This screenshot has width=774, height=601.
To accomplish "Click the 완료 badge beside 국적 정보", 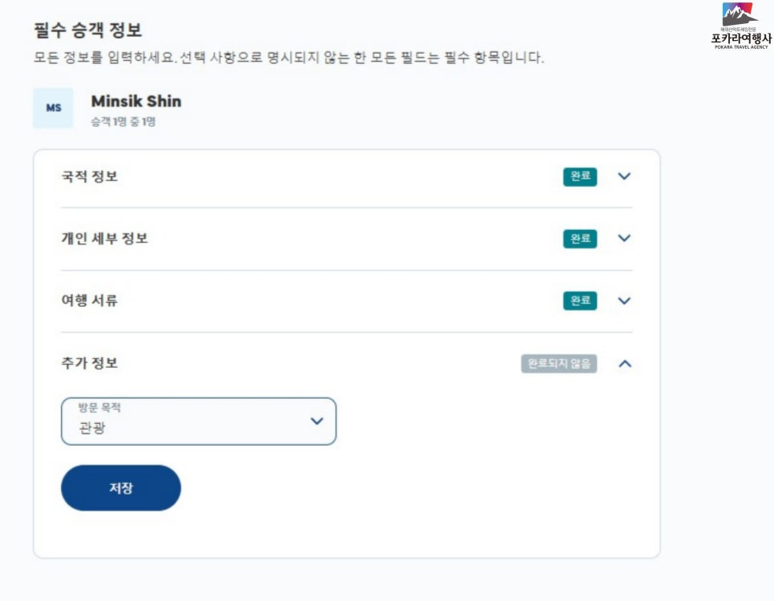I will pyautogui.click(x=580, y=176).
